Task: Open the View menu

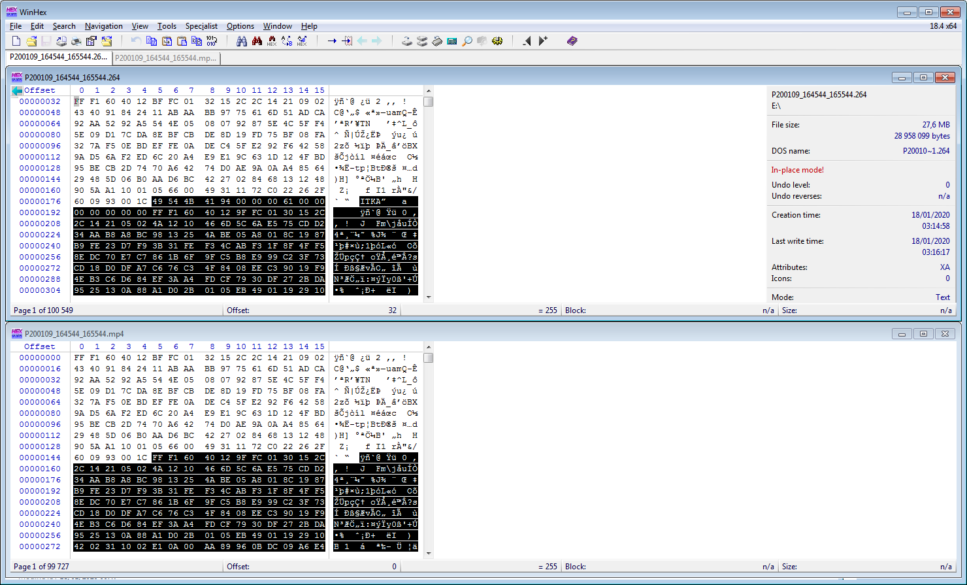Action: click(140, 26)
